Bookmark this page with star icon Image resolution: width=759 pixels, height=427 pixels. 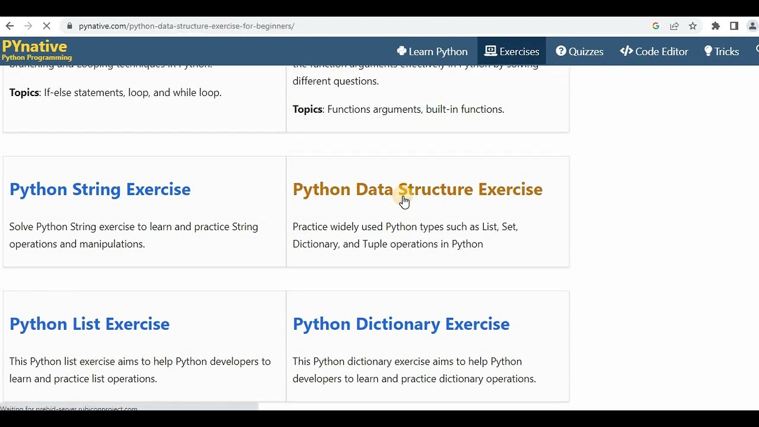click(x=693, y=26)
